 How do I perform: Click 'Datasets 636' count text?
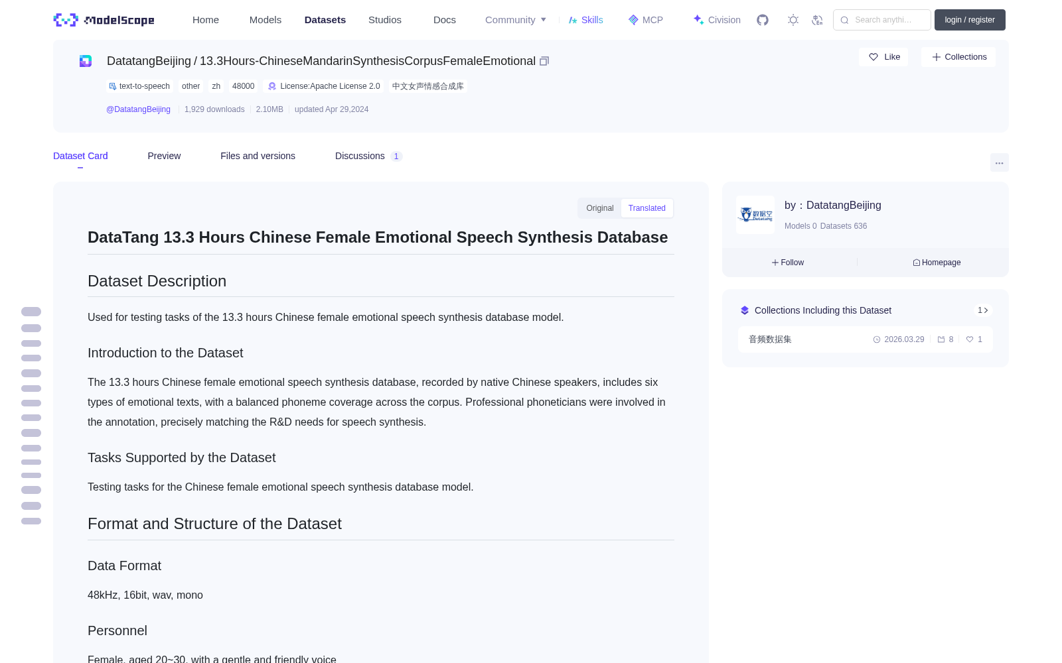844,226
